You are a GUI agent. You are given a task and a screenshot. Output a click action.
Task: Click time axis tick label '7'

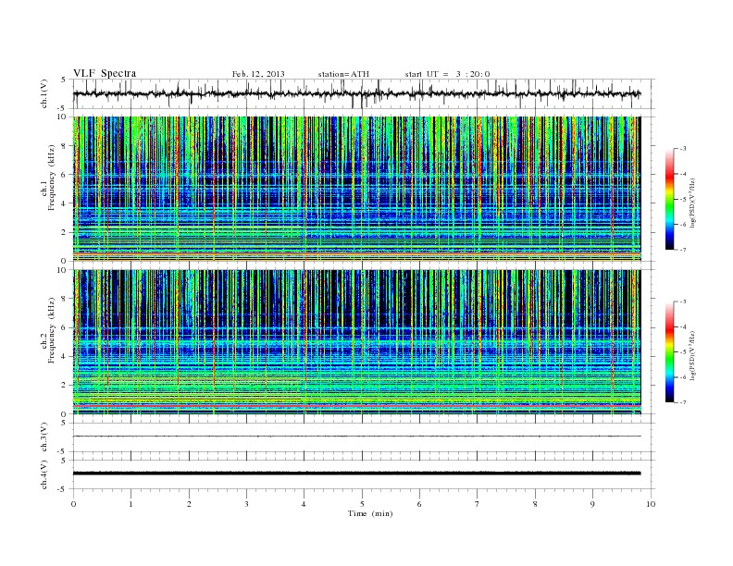pos(478,504)
